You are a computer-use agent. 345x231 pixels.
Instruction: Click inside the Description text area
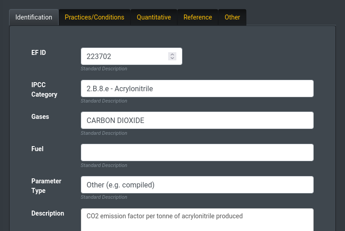click(x=197, y=219)
